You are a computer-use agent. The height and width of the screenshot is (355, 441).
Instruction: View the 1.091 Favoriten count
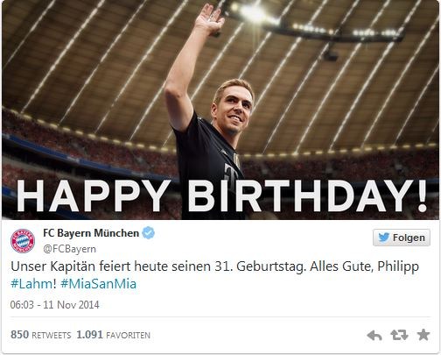tap(113, 335)
